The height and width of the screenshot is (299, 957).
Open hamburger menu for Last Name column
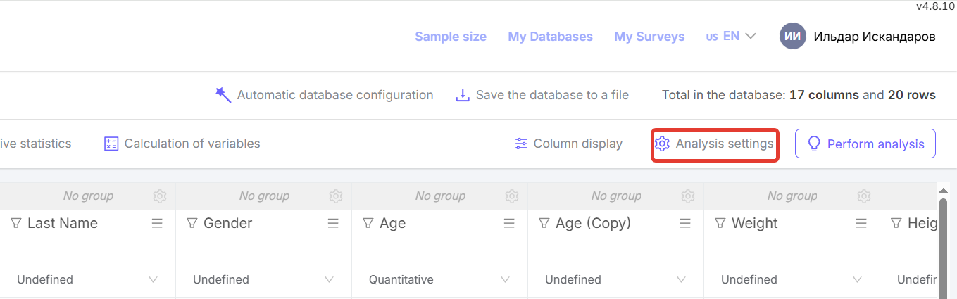tap(157, 223)
